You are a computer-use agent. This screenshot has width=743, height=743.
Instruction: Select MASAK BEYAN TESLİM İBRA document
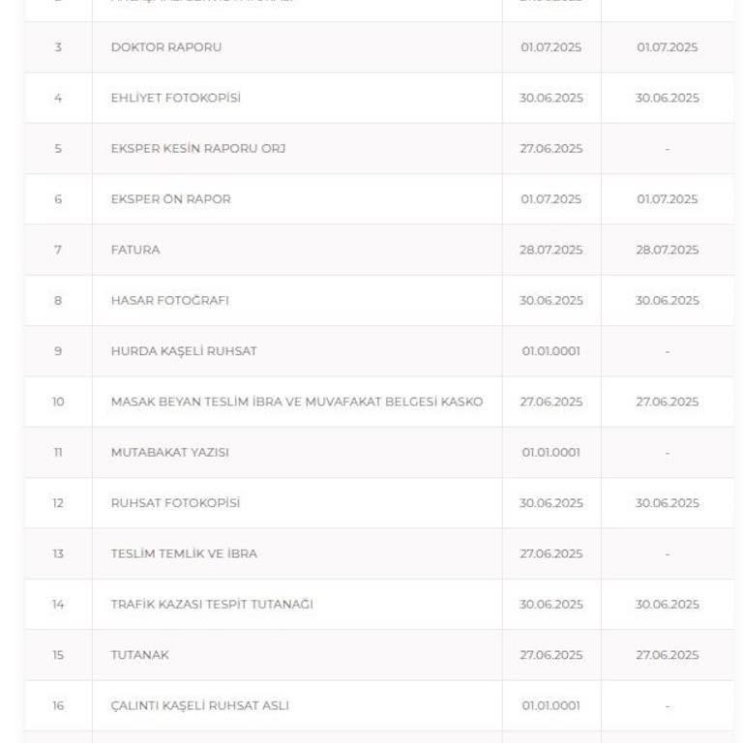pyautogui.click(x=296, y=401)
